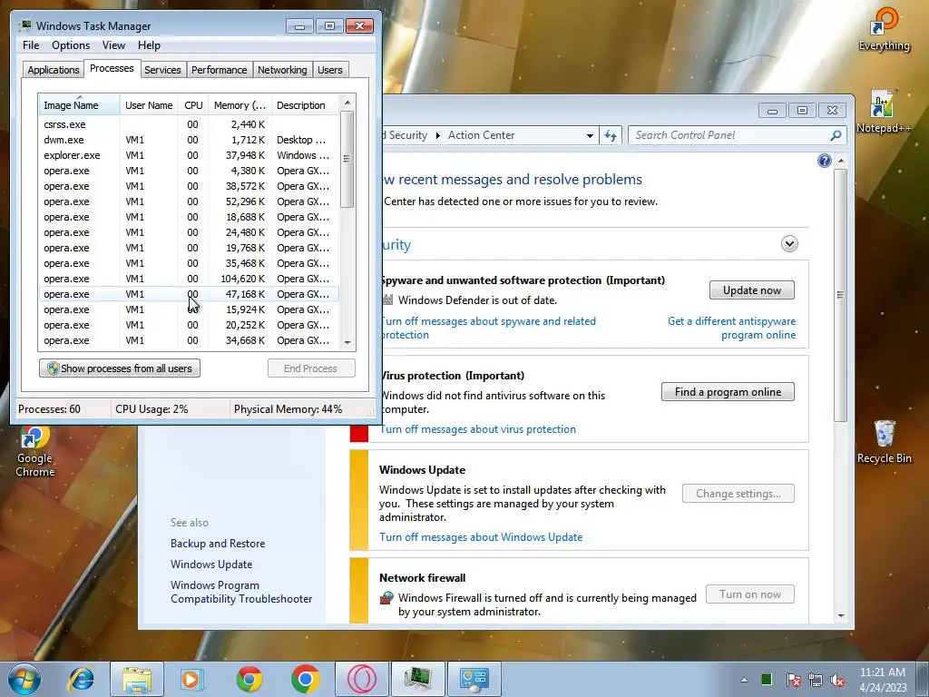
Task: Open the View menu in Task Manager
Action: point(113,45)
